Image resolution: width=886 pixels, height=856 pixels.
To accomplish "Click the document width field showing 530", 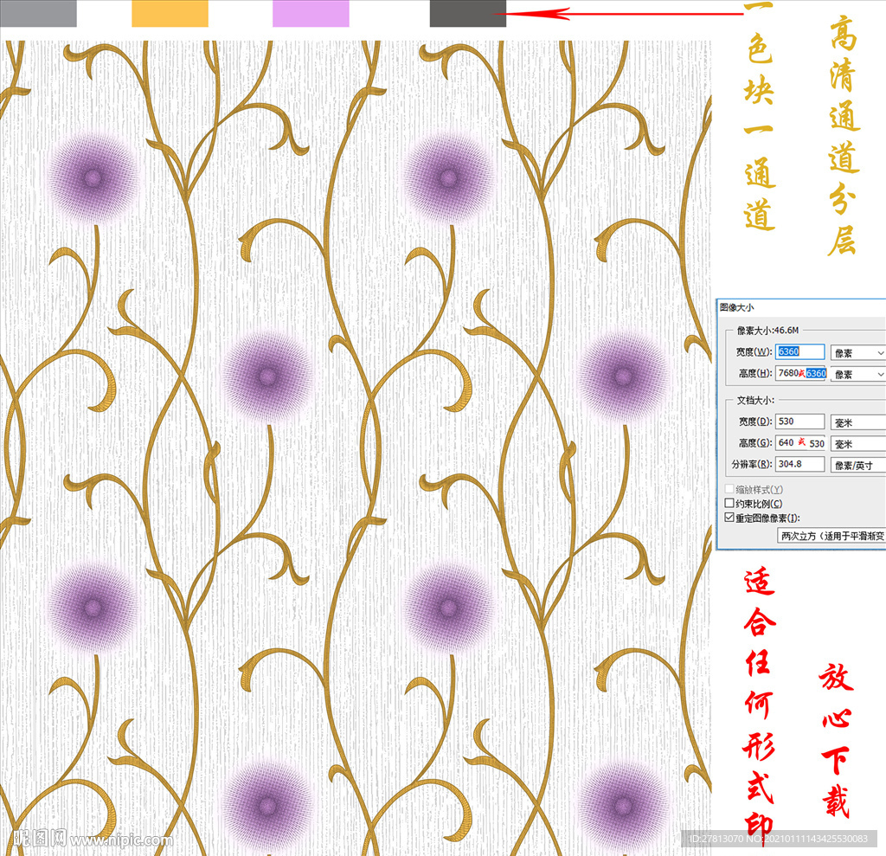I will (799, 422).
